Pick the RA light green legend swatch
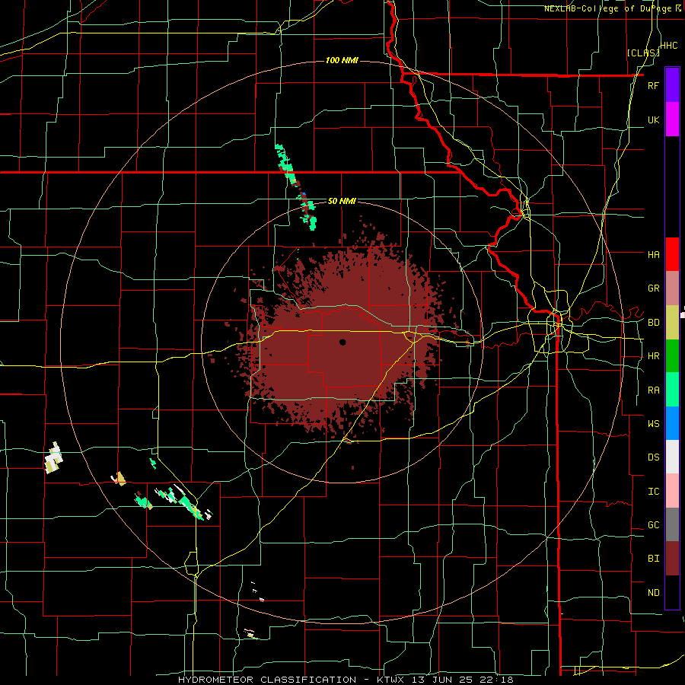The width and height of the screenshot is (685, 685). pyautogui.click(x=672, y=390)
